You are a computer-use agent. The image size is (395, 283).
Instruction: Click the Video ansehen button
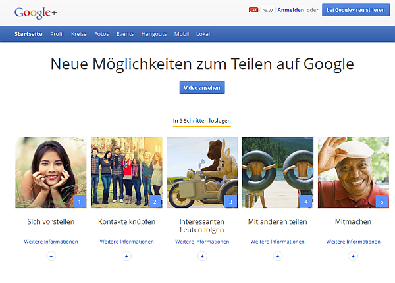tap(202, 88)
